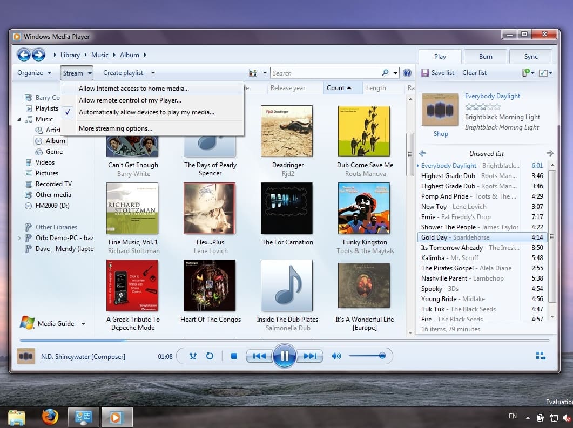Screen dimensions: 573x428
Task: Mute the speaker volume icon
Action: click(x=336, y=356)
